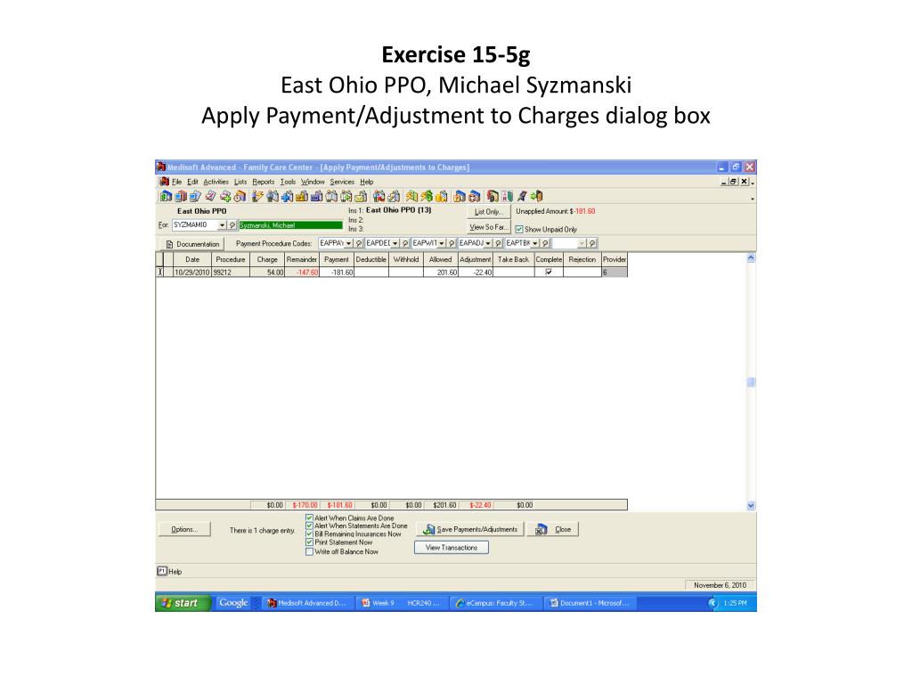Click lookup magnifier beside SYZMAMI0 field
Viewport: 912px width, 684px height.
coord(232,225)
